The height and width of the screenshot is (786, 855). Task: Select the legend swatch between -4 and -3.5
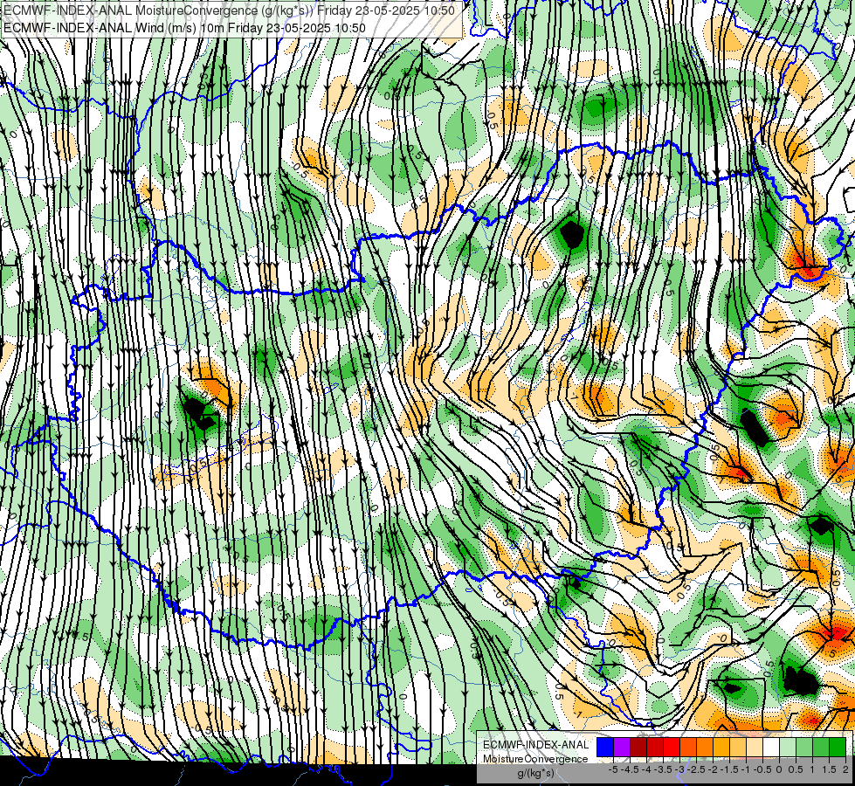[655, 747]
